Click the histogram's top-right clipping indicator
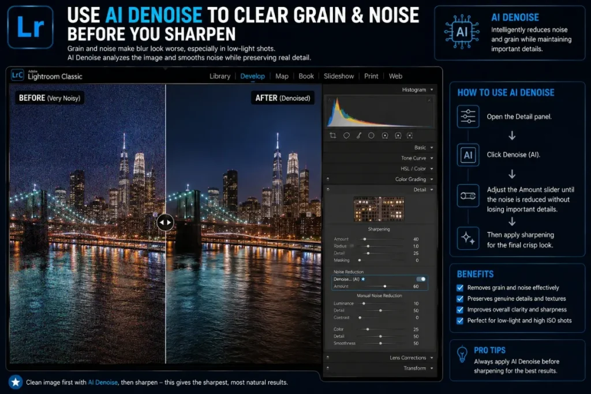The width and height of the screenshot is (591, 394). [429, 100]
